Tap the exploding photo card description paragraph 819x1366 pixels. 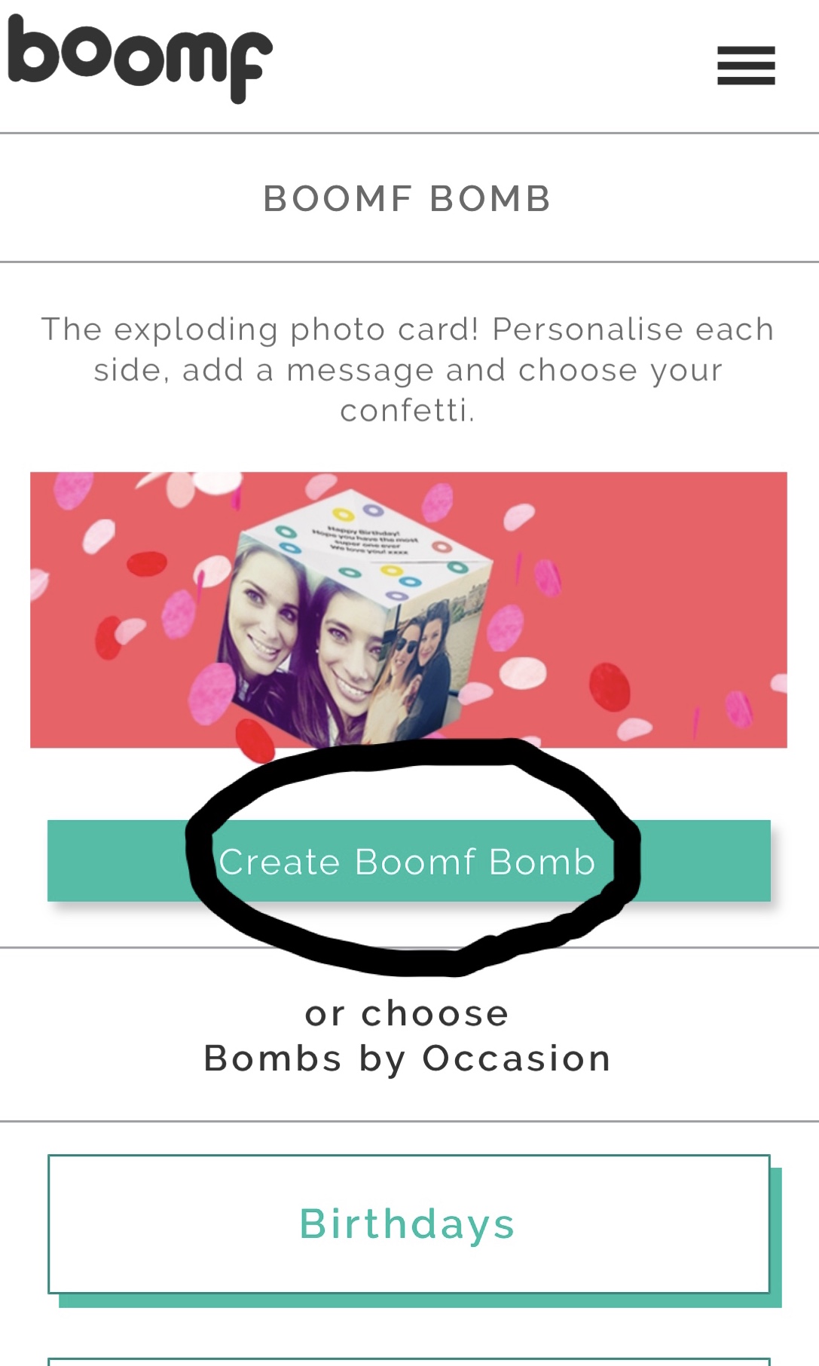click(x=408, y=369)
